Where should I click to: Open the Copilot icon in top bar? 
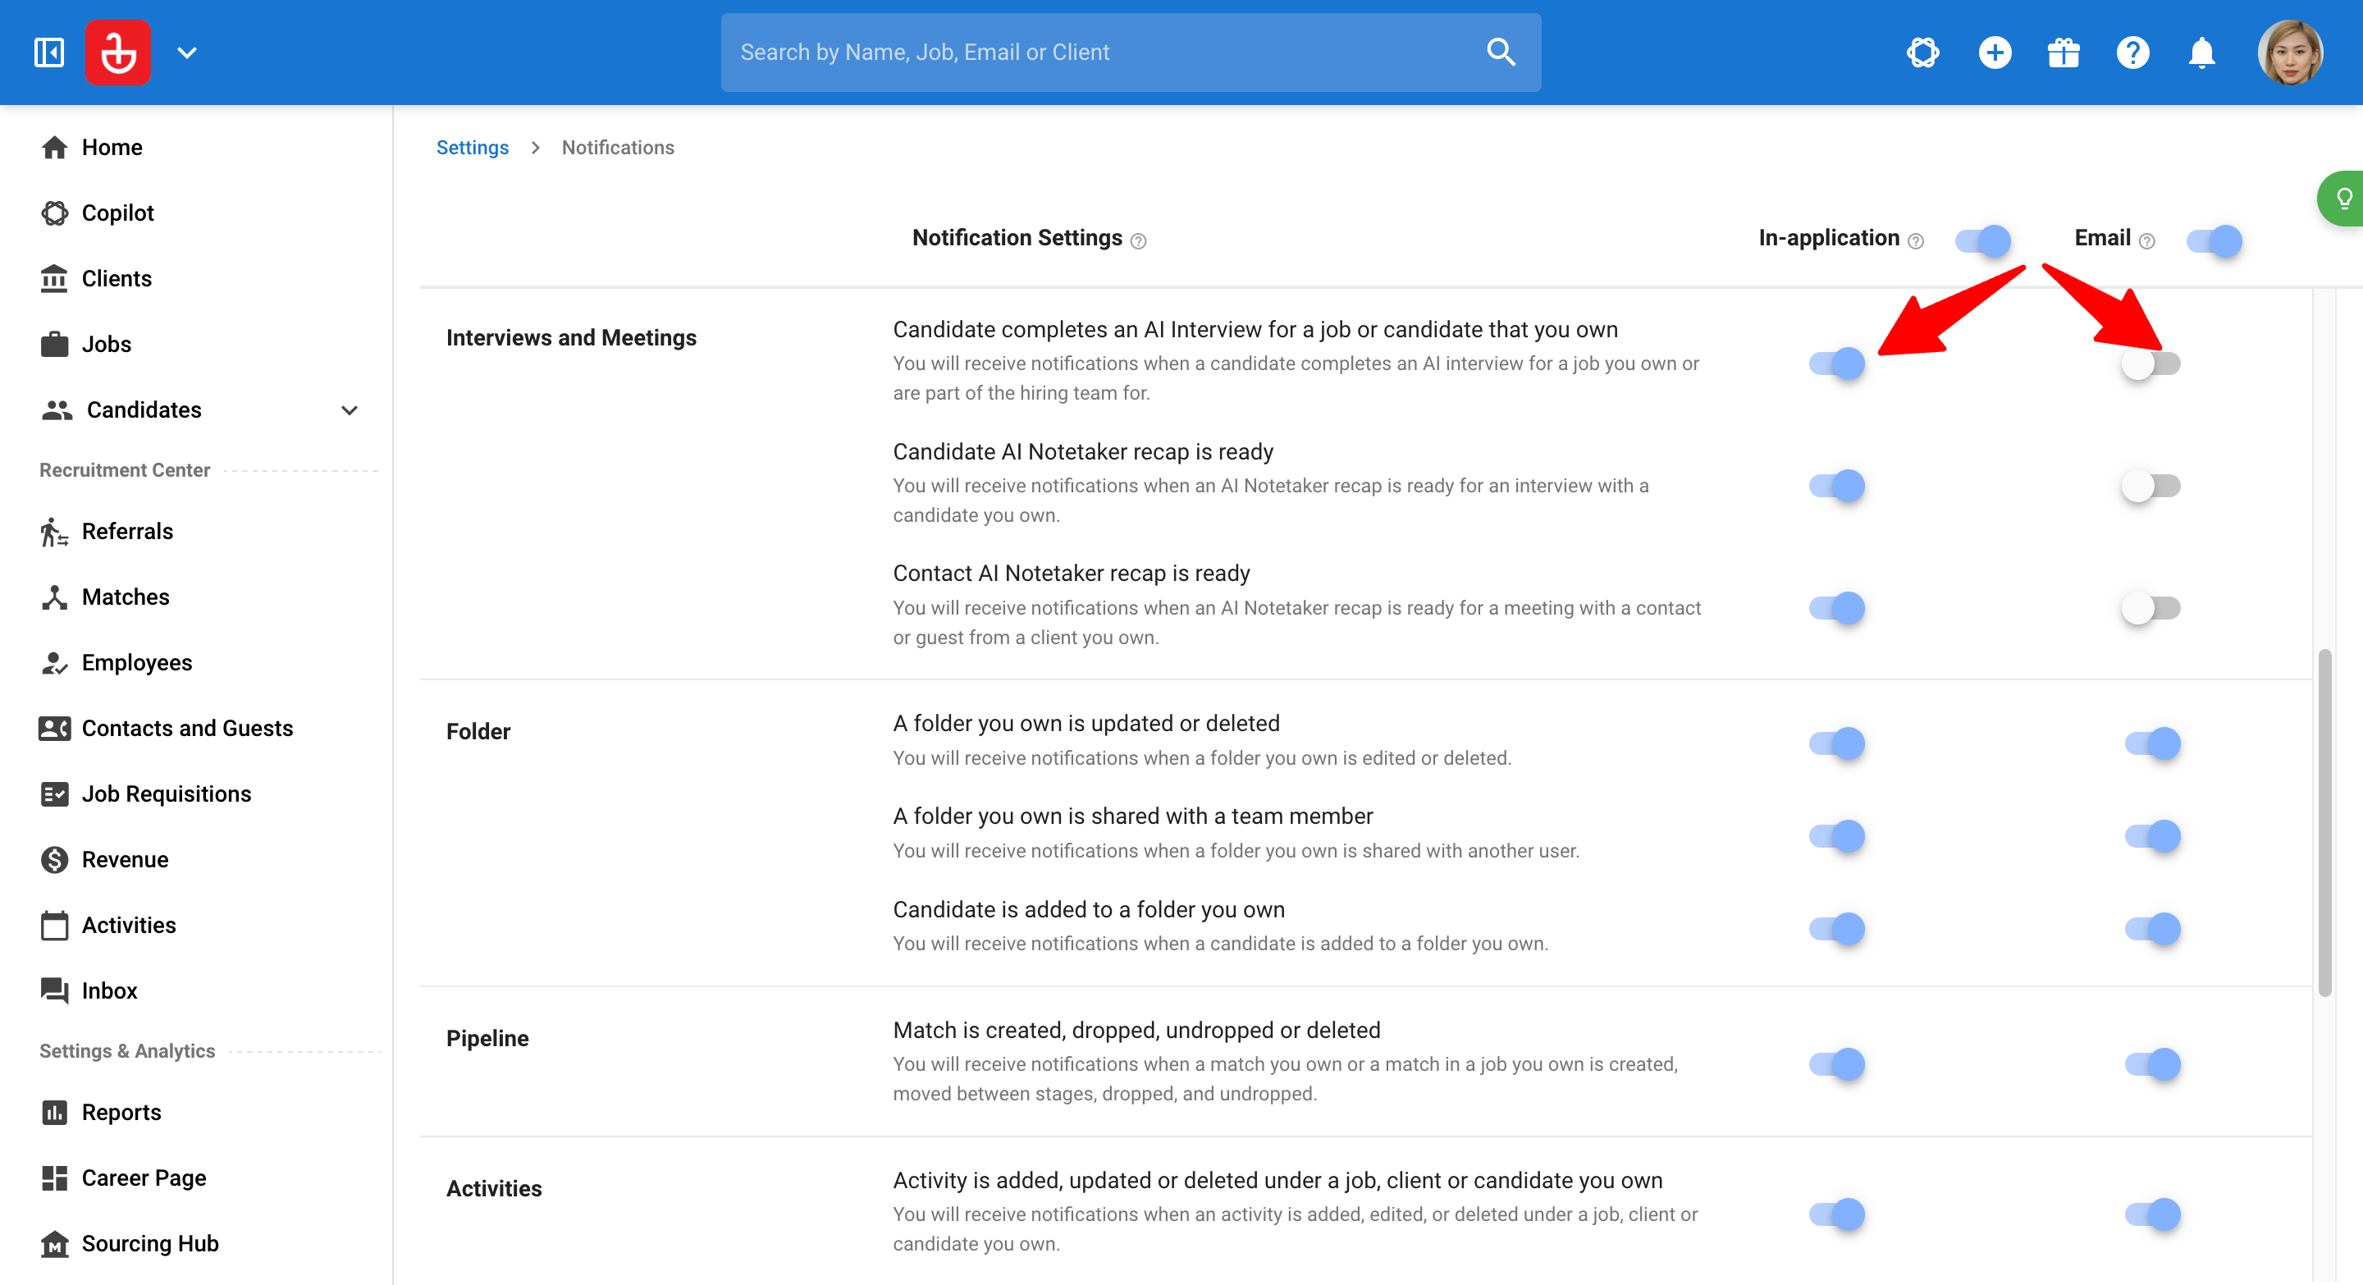pyautogui.click(x=1922, y=53)
